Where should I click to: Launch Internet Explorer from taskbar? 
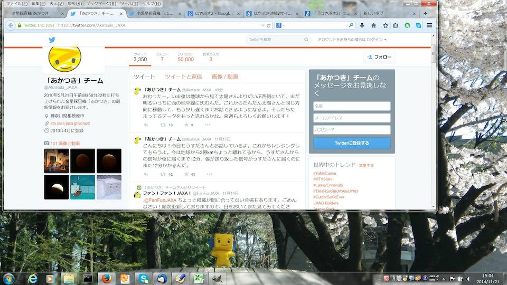pyautogui.click(x=32, y=279)
